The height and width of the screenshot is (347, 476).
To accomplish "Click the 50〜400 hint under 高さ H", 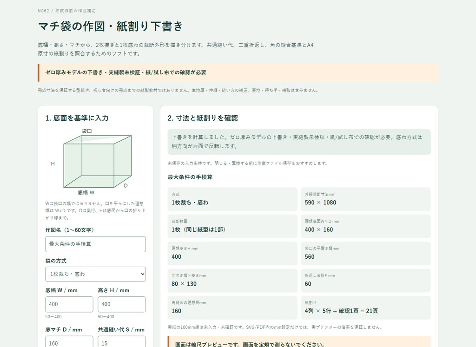I will click(x=106, y=317).
